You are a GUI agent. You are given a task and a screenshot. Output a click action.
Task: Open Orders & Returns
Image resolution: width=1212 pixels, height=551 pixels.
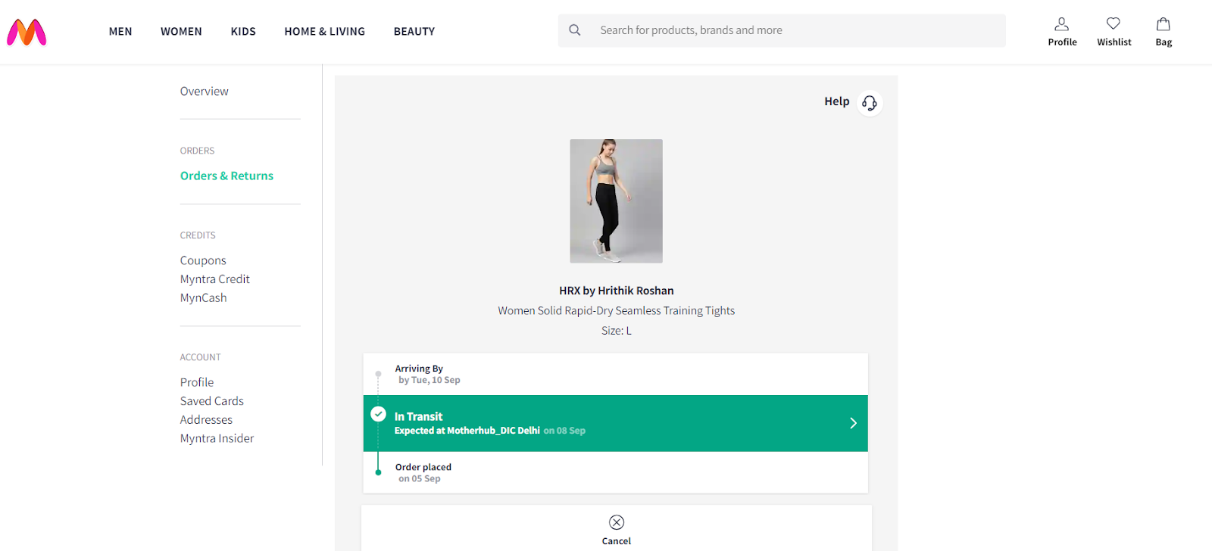(226, 176)
